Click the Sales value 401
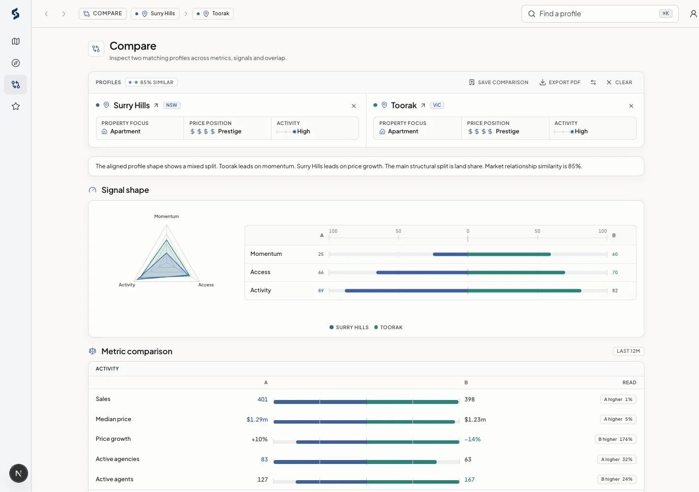Image resolution: width=699 pixels, height=492 pixels. 263,400
